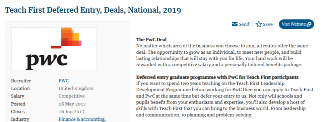Click the Deferred entry graduate programme heading
325x122 pixels.
(217, 77)
